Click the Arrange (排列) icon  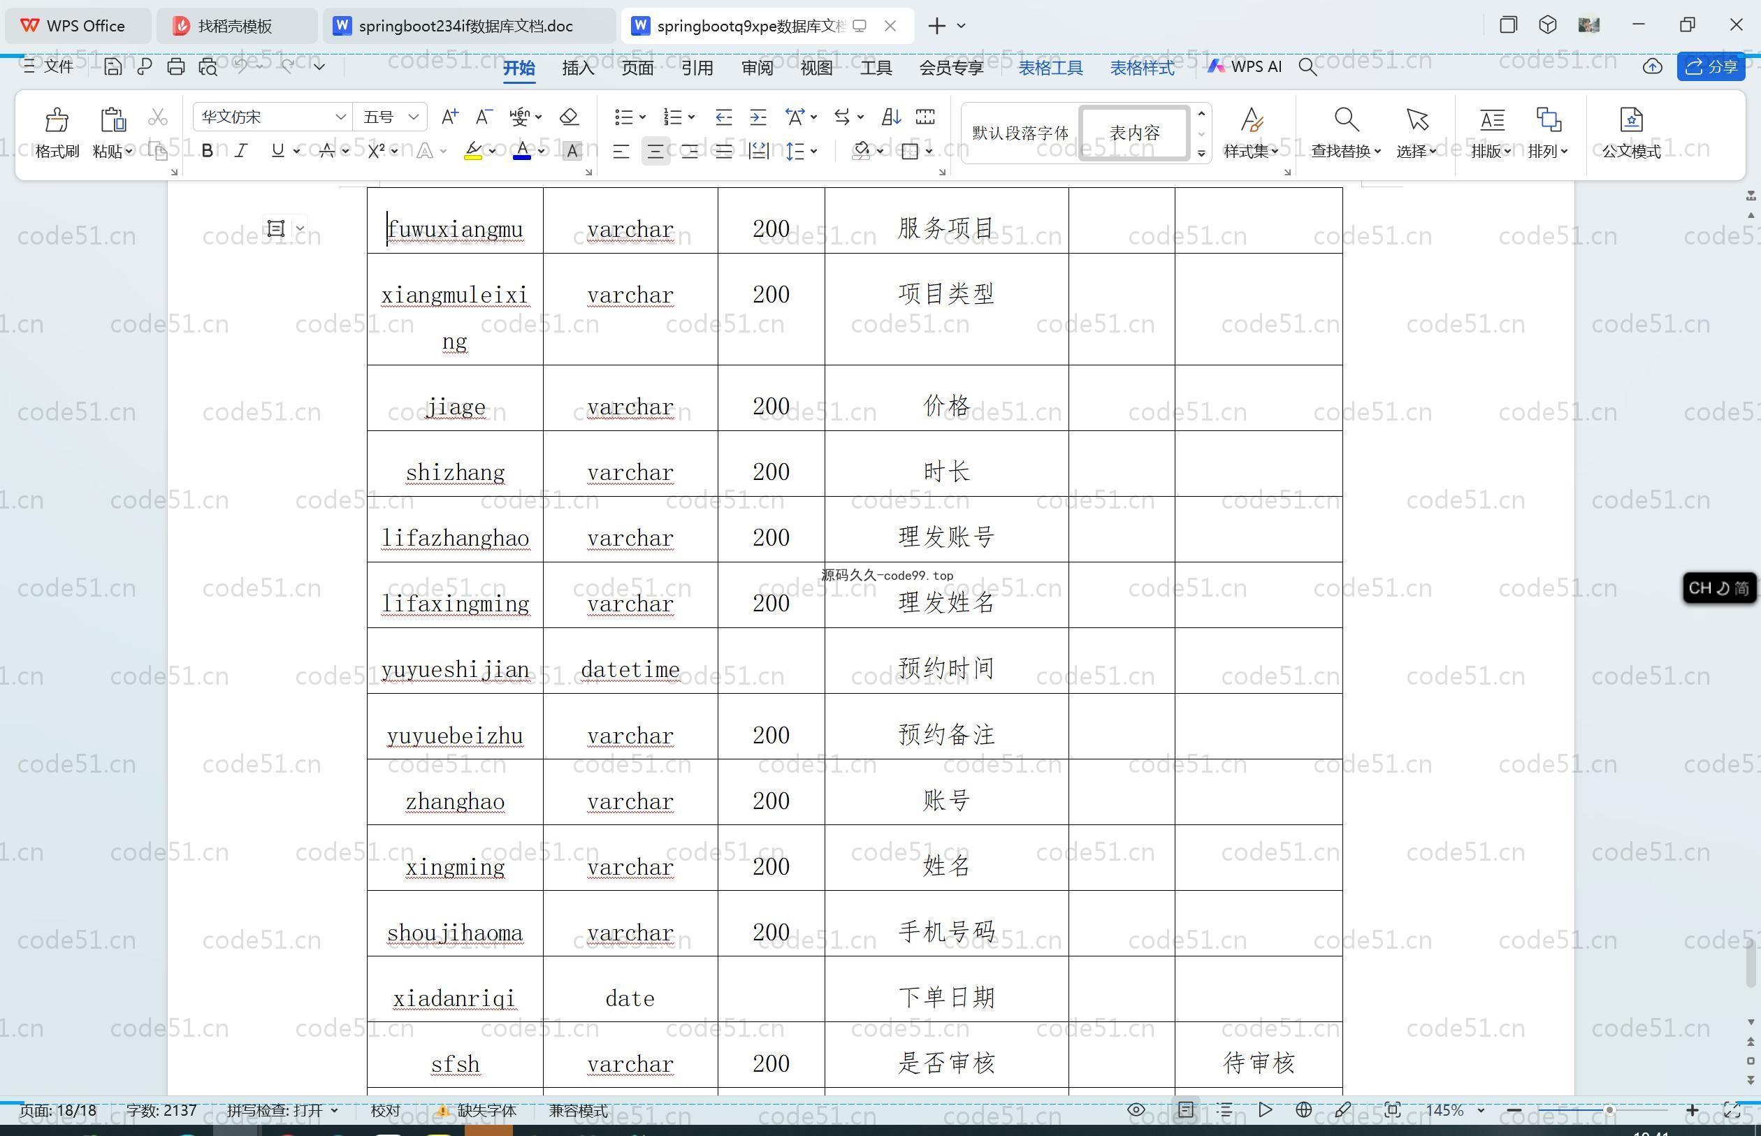[x=1548, y=119]
